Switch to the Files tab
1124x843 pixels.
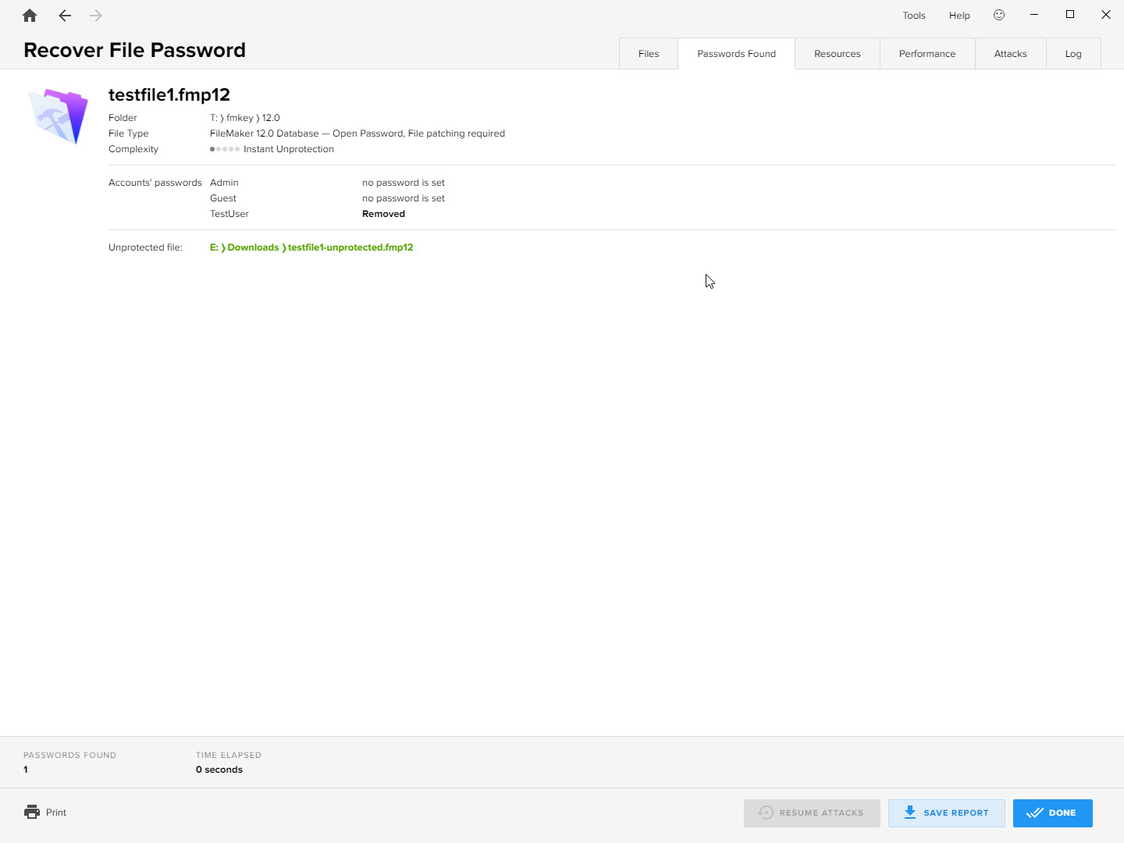(x=649, y=54)
